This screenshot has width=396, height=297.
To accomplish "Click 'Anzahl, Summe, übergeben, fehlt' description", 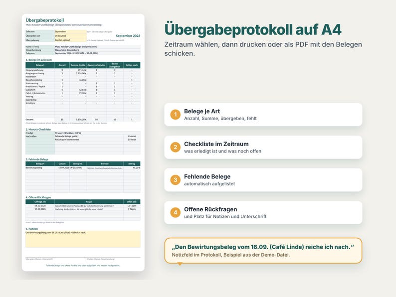I will click(x=220, y=118).
